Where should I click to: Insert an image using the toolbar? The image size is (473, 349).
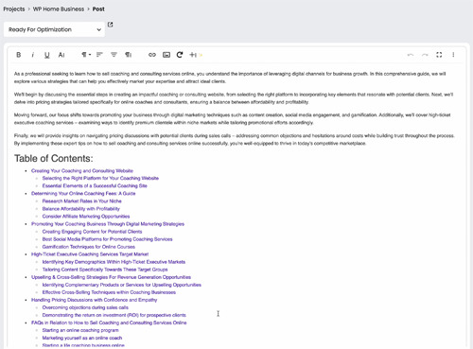click(x=166, y=55)
